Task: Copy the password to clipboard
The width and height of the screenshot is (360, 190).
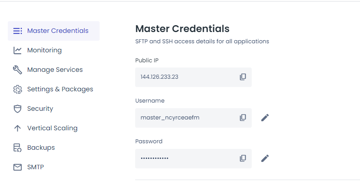Action: coord(243,158)
